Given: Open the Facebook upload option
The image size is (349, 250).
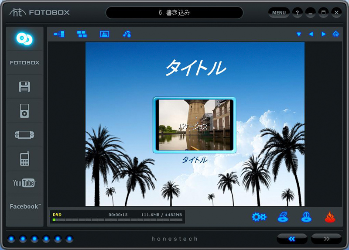Looking at the screenshot, I should (25, 206).
